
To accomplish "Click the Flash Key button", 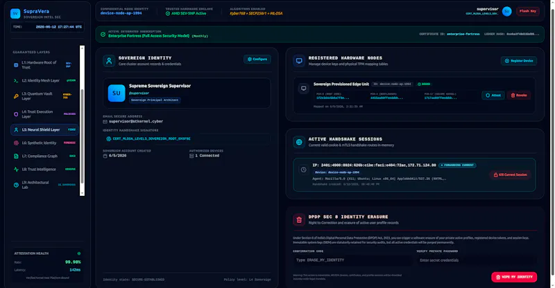I will click(x=528, y=11).
